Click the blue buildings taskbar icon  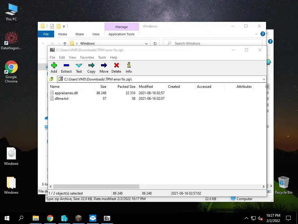tap(64, 218)
